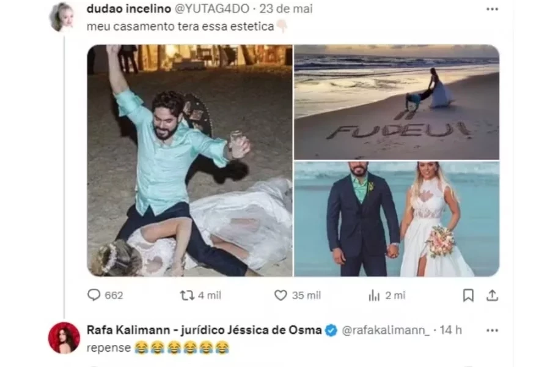Open the 23 de mai timestamp
Screen dimensions: 550x367
click(286, 9)
